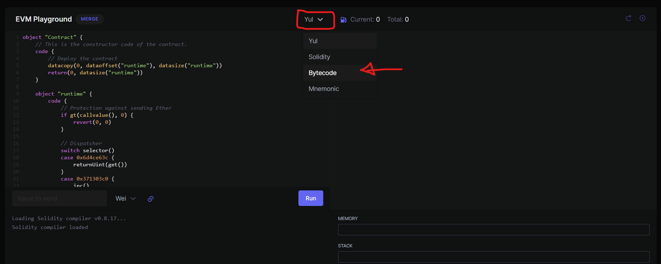Open the Wei unit dropdown
The width and height of the screenshot is (661, 264).
tap(125, 198)
